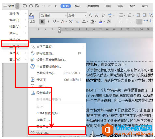The height and width of the screenshot is (139, 155).
Task: Toggle Superscript formatting
Action: click(71, 22)
